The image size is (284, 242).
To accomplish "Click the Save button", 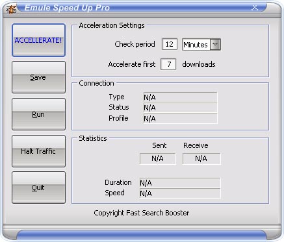I will [x=38, y=77].
